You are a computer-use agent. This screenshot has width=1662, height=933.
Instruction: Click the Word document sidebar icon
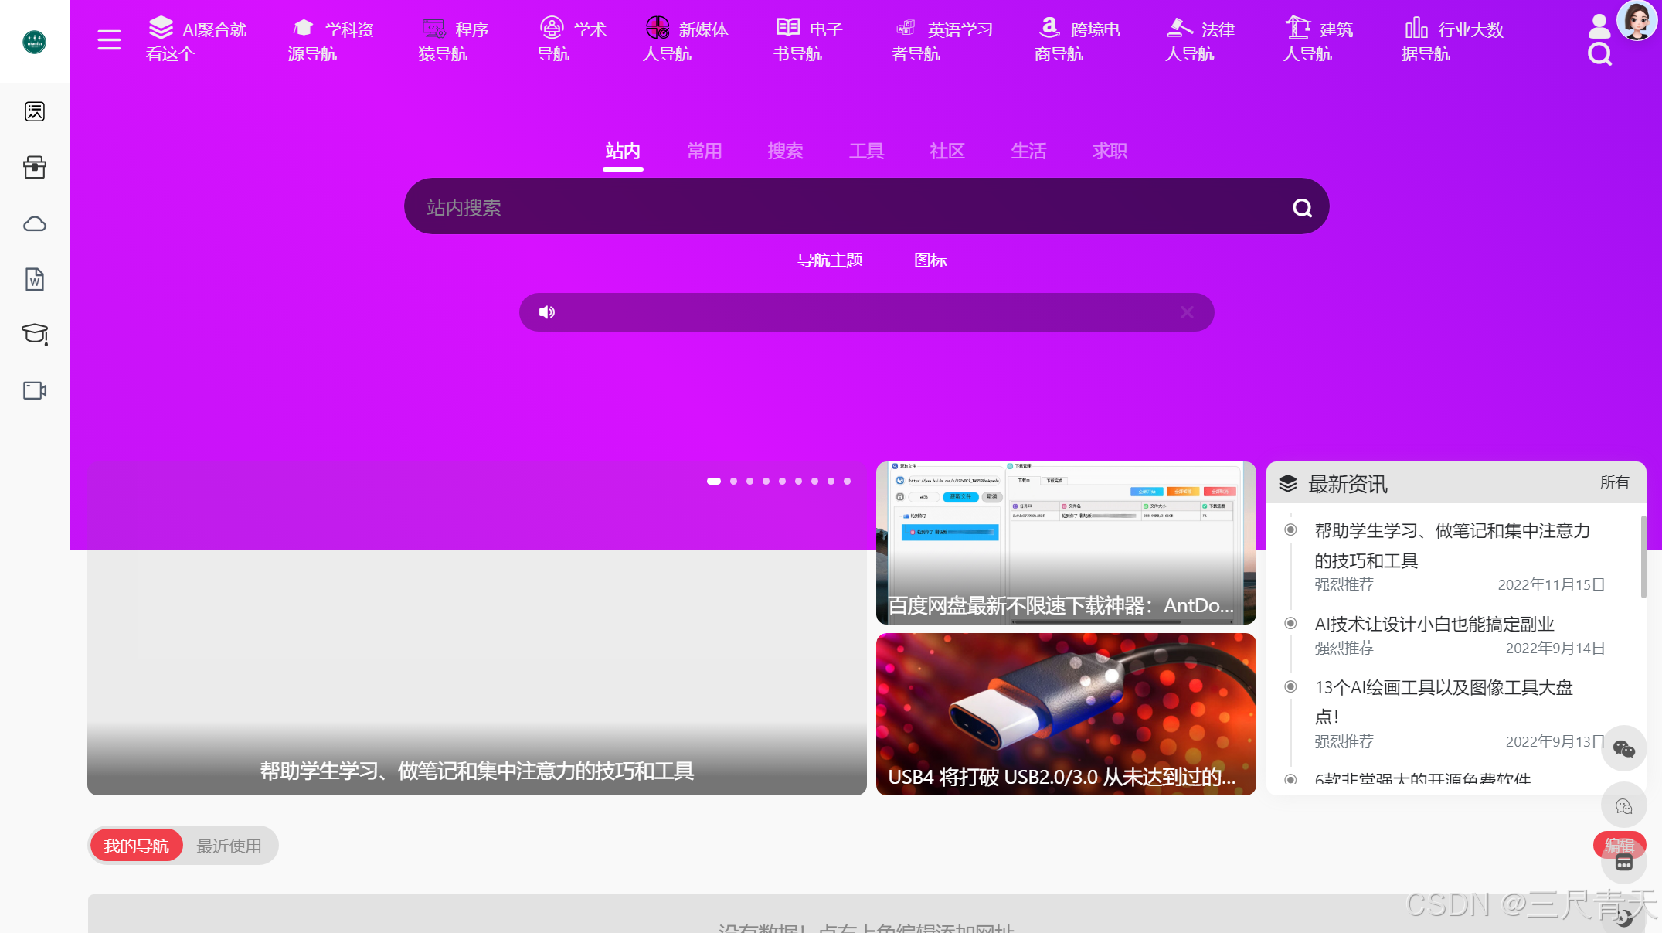35,279
